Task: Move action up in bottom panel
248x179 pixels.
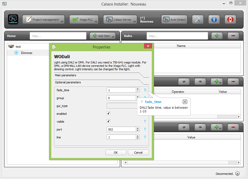Action: [x=200, y=127]
